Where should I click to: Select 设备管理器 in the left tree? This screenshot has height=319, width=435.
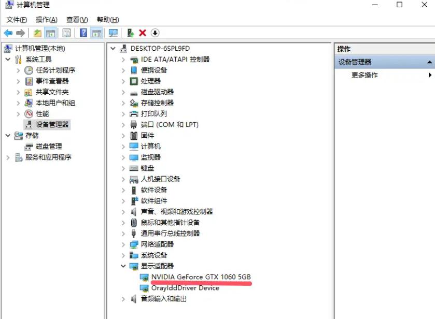pyautogui.click(x=52, y=125)
